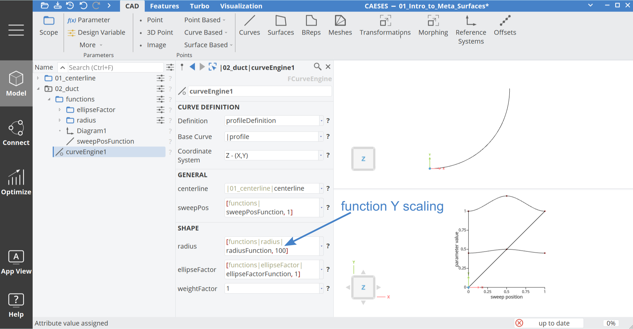The height and width of the screenshot is (329, 633).
Task: Click the weightFactor input field
Action: pyautogui.click(x=272, y=289)
